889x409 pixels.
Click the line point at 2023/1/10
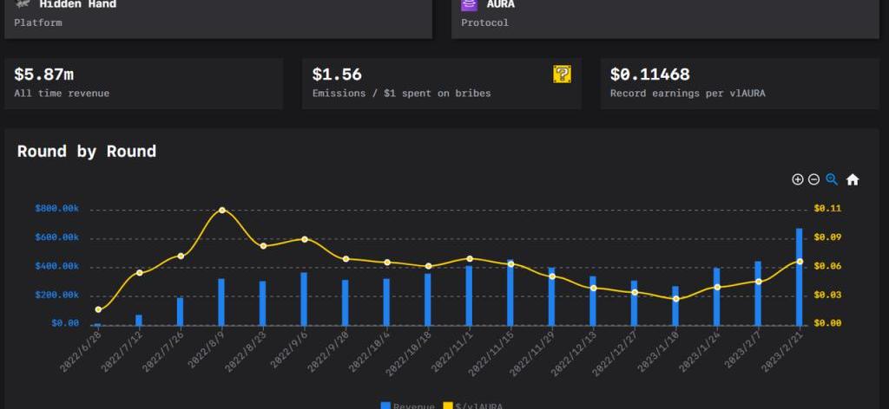pyautogui.click(x=675, y=299)
